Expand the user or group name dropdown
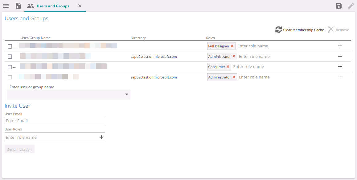This screenshot has height=180, width=357. point(126,94)
